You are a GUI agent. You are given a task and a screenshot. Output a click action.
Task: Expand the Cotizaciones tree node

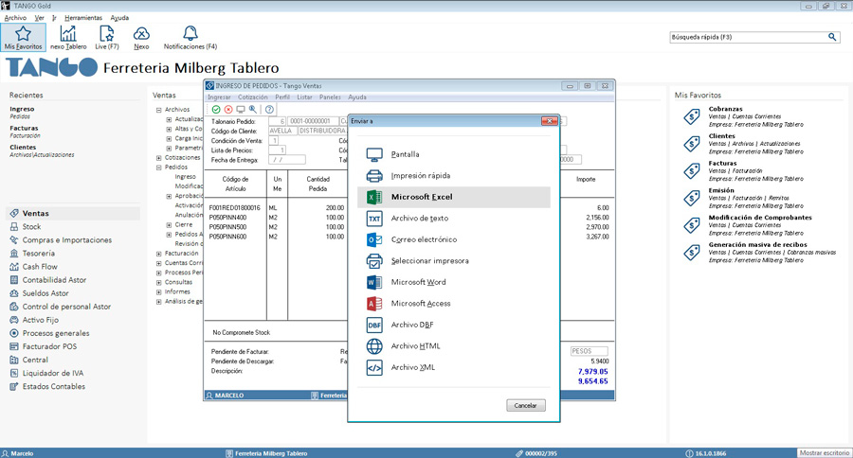point(159,158)
